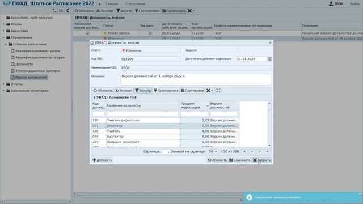This screenshot has height=204, width=363.
Task: Open Фильтр in the background main toolbar
Action: (x=124, y=11)
